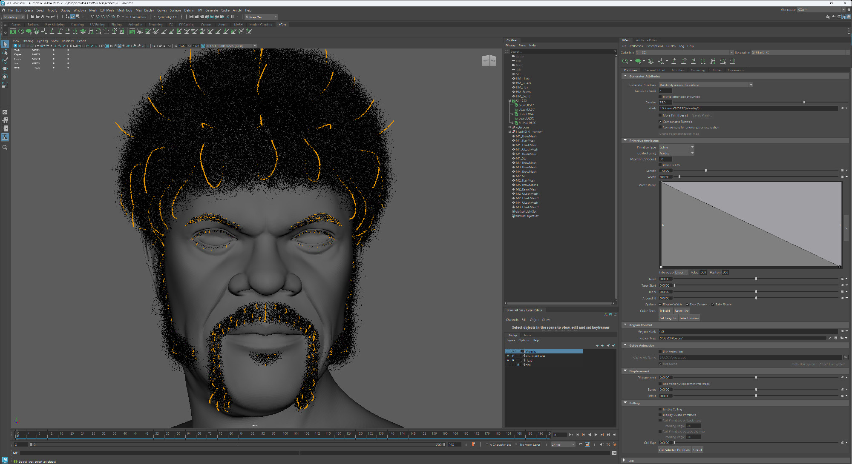Image resolution: width=852 pixels, height=464 pixels.
Task: Click the magnifier search icon in left toolbox
Action: coord(5,148)
